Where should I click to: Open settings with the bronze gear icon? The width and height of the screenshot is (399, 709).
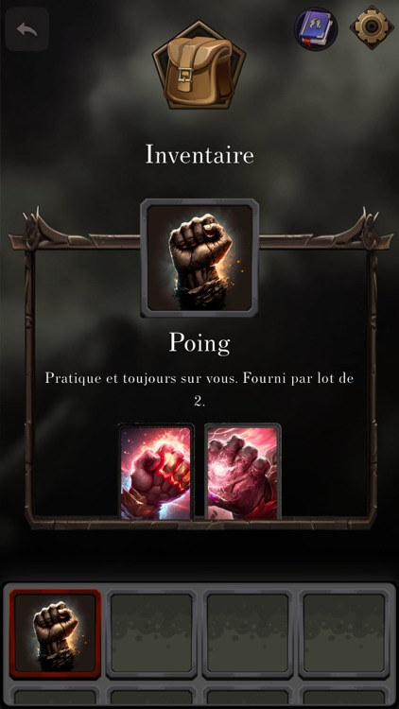(372, 27)
